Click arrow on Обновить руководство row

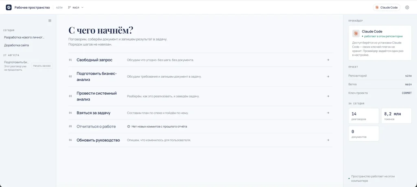[x=328, y=140]
